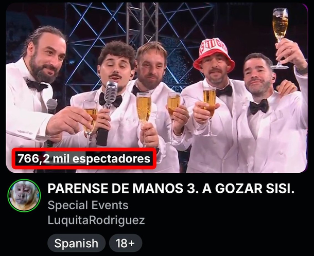Click the 766,2 mil espectadores viewer badge
The image size is (314, 256).
coord(84,159)
